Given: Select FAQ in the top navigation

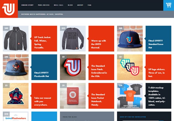Looking at the screenshot, I should coord(89,5).
